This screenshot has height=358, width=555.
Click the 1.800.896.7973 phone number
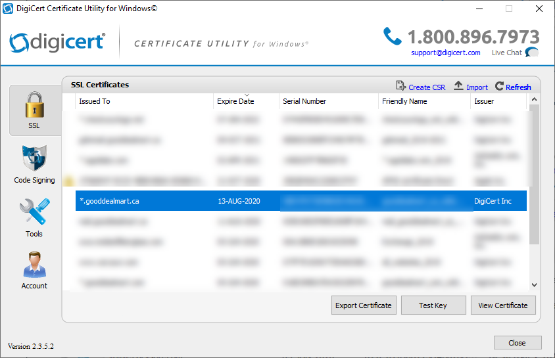click(473, 37)
